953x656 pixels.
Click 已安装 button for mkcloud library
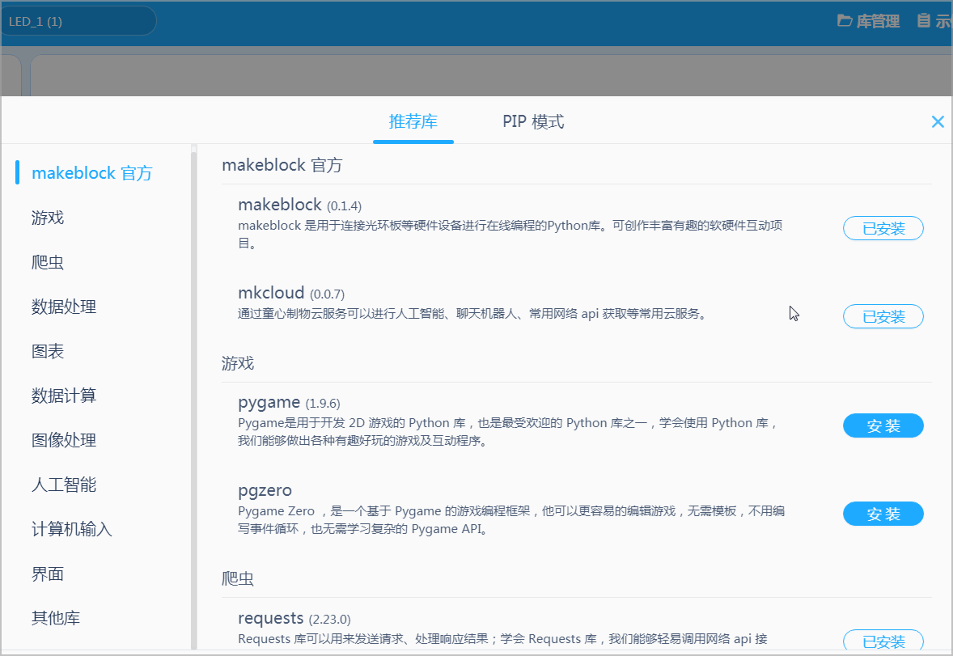(x=883, y=316)
